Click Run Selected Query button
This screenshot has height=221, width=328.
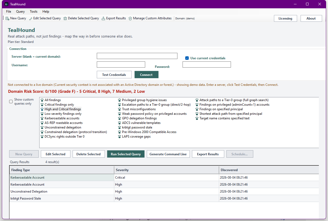coord(126,154)
